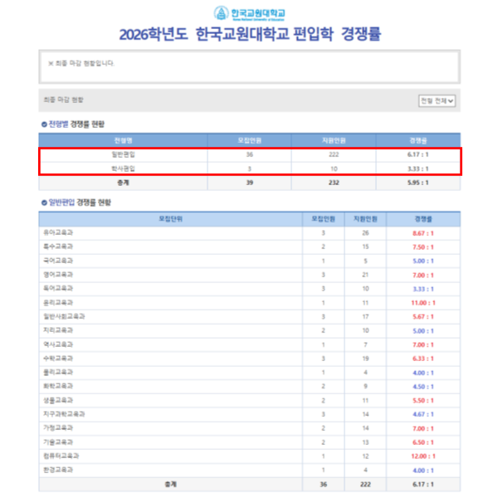Click the 전형명 column header
Image resolution: width=498 pixels, height=498 pixels.
click(123, 140)
